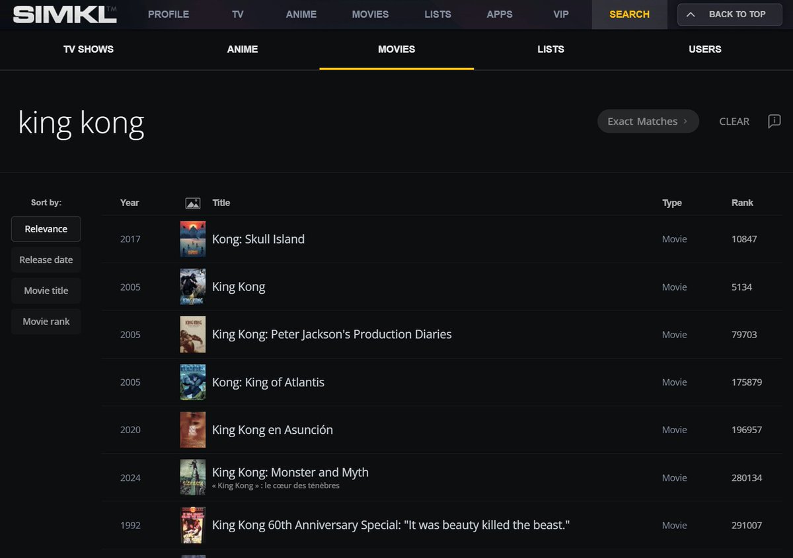Open the Kong: Skull Island poster thumbnail
This screenshot has width=793, height=558.
click(193, 239)
